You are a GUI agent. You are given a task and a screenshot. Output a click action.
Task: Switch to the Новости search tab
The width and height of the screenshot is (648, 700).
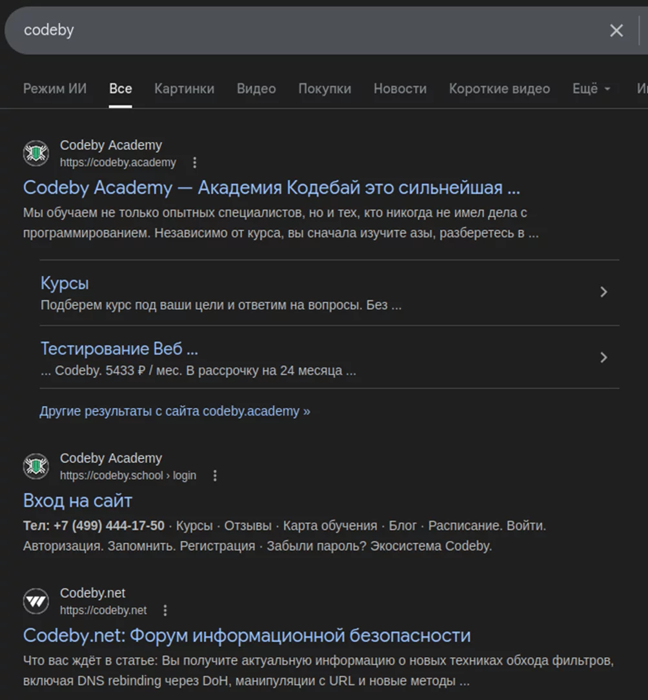(x=400, y=89)
